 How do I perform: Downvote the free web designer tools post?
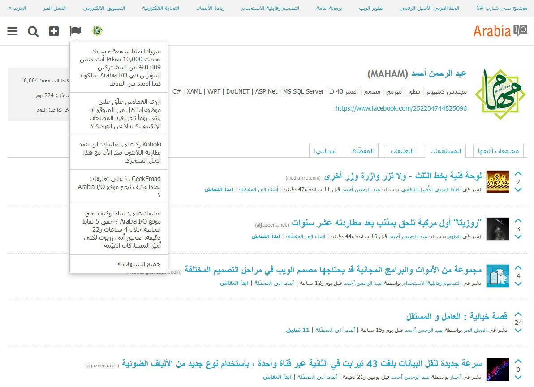518,284
